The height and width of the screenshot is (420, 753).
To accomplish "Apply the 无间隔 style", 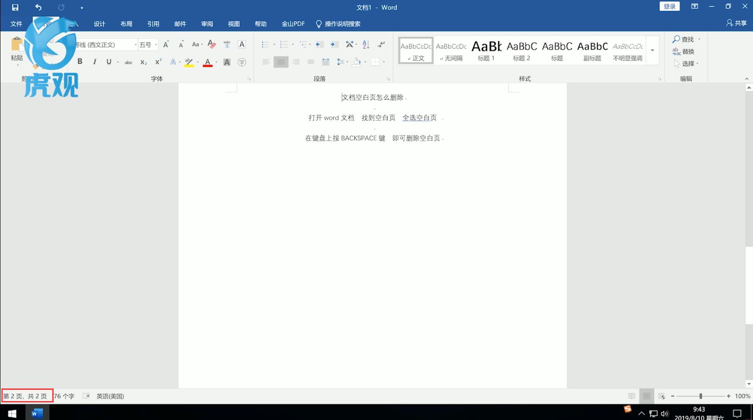I will click(x=451, y=50).
